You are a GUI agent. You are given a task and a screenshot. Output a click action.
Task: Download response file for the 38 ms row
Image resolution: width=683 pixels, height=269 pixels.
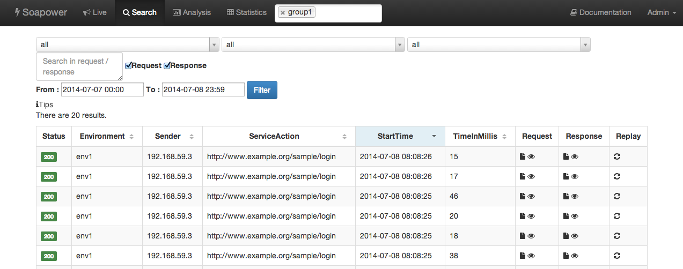(x=566, y=256)
